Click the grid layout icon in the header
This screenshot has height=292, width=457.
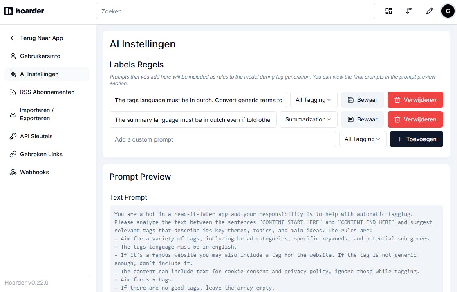coord(388,11)
